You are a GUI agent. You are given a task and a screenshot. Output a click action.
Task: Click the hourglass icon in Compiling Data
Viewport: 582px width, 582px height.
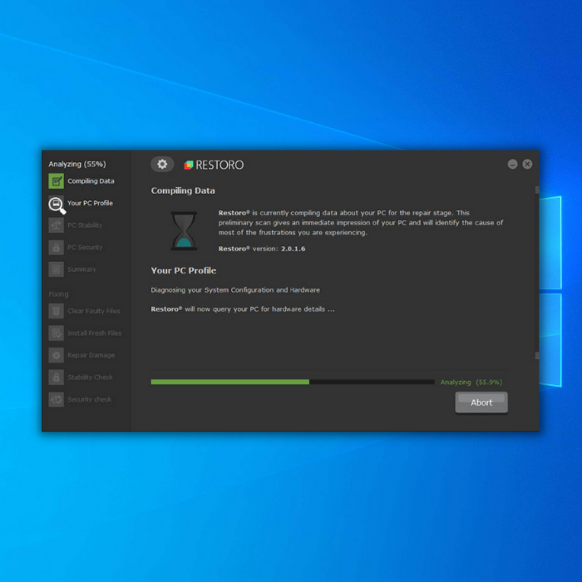[184, 230]
